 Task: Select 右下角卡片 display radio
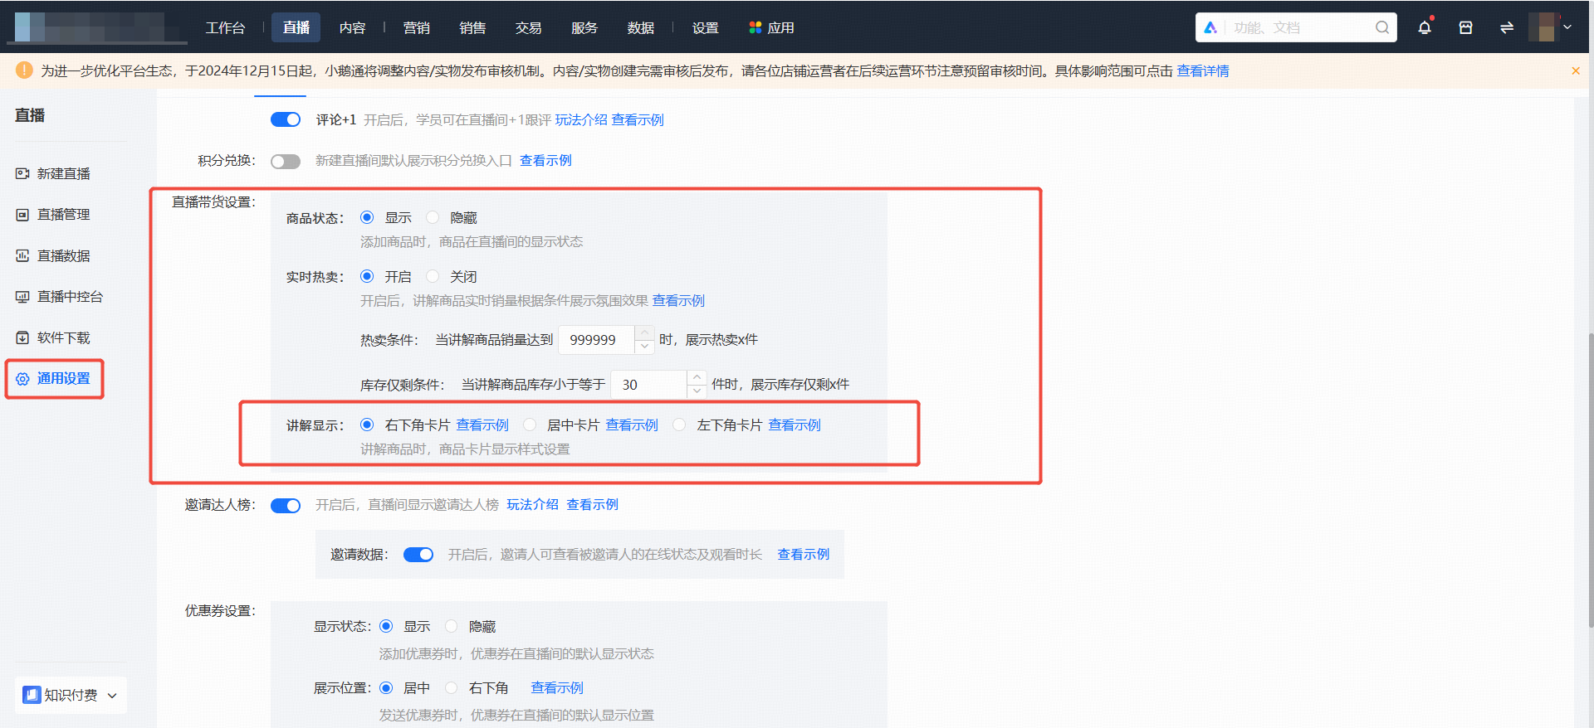pos(367,425)
